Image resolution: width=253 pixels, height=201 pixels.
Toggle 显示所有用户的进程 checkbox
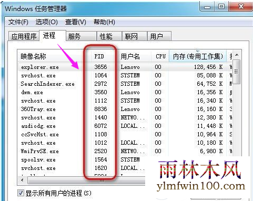[x=21, y=193]
